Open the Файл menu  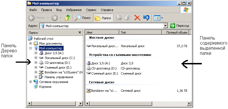(x=33, y=10)
